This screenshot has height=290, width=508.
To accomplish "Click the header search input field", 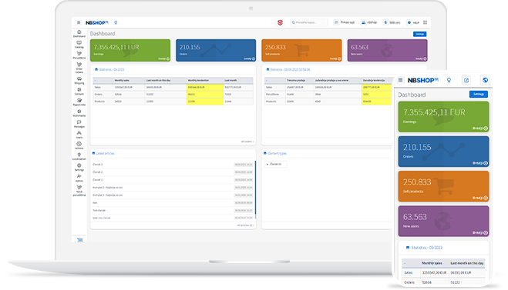I will pos(309,22).
